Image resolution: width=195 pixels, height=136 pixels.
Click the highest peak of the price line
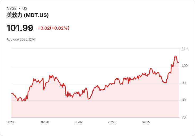point(175,56)
